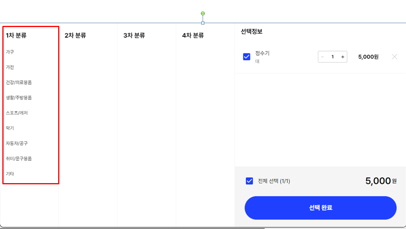Viewport: 406px width, 229px height.
Task: Click the plus icon to increase 정수기 quantity
Action: click(342, 56)
